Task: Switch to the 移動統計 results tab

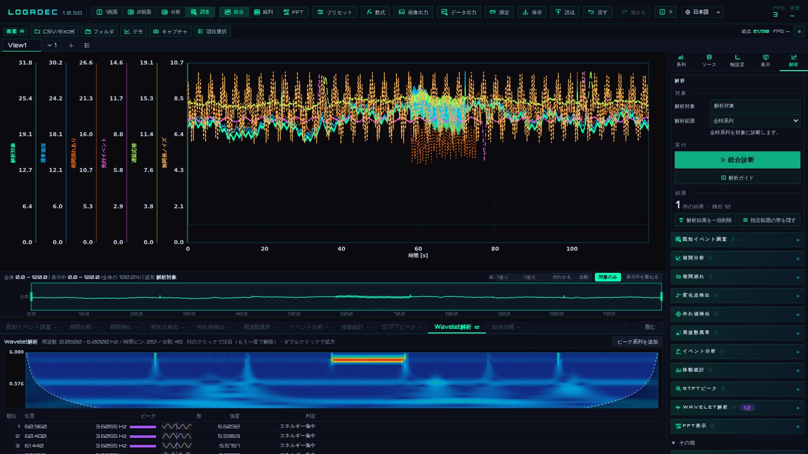Action: (355, 327)
